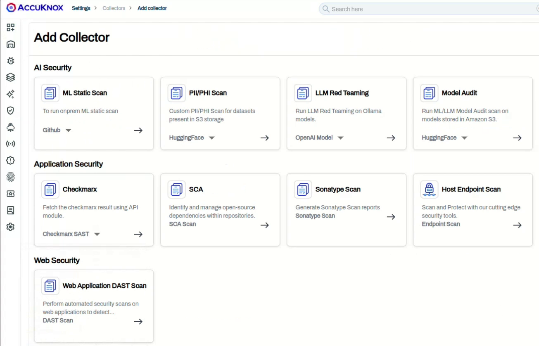
Task: Click the LLM Red Teaming arrow button
Action: point(391,138)
